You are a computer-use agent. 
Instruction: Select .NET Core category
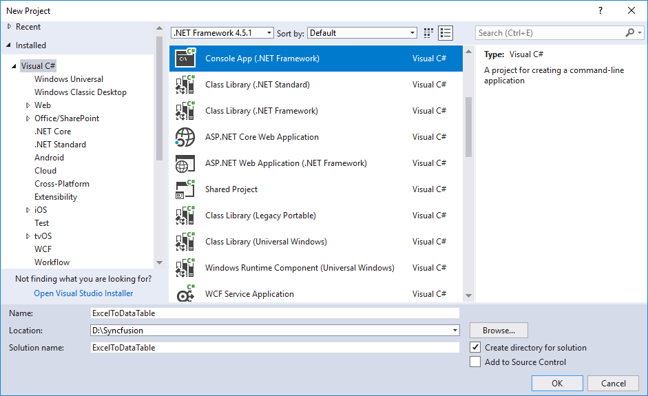tap(52, 132)
